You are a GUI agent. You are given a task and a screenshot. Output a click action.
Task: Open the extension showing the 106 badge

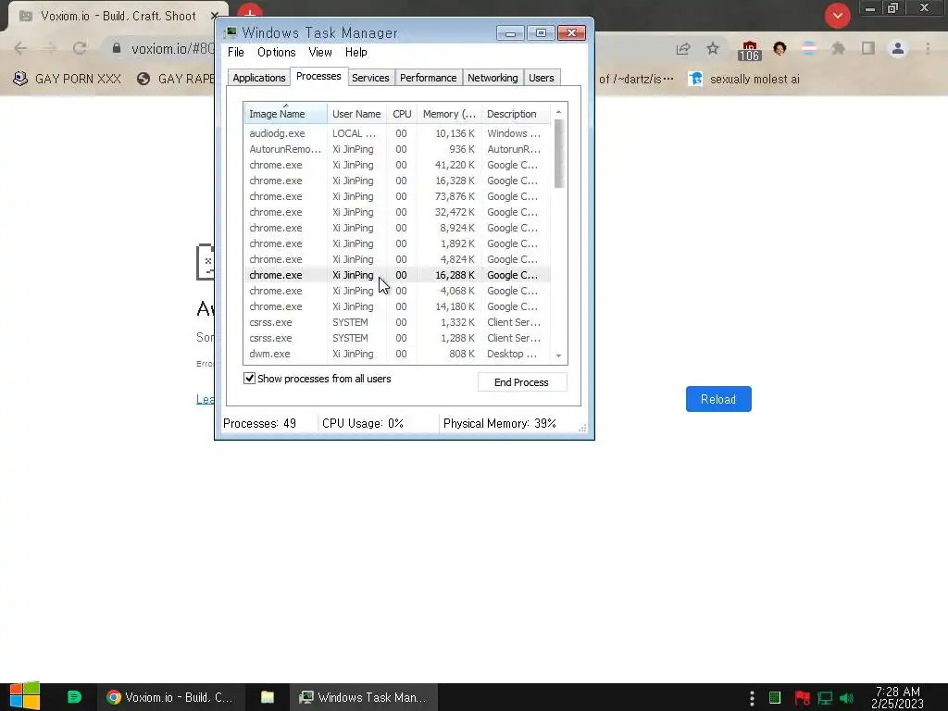[x=749, y=50]
